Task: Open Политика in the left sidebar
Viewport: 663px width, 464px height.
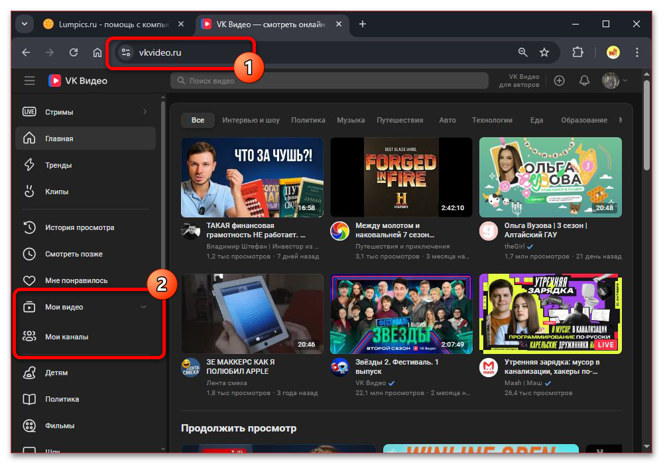Action: 86,399
